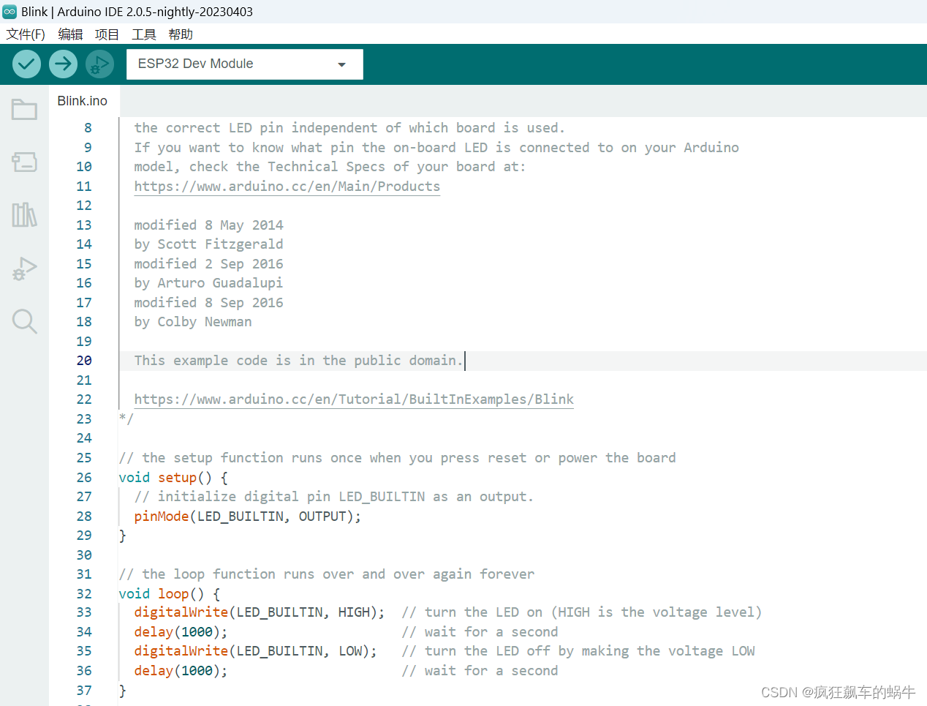Click 'digitalWrite(LED_BUILTIN, HIGH);' statement
Screen dimensions: 927x706
[x=260, y=612]
